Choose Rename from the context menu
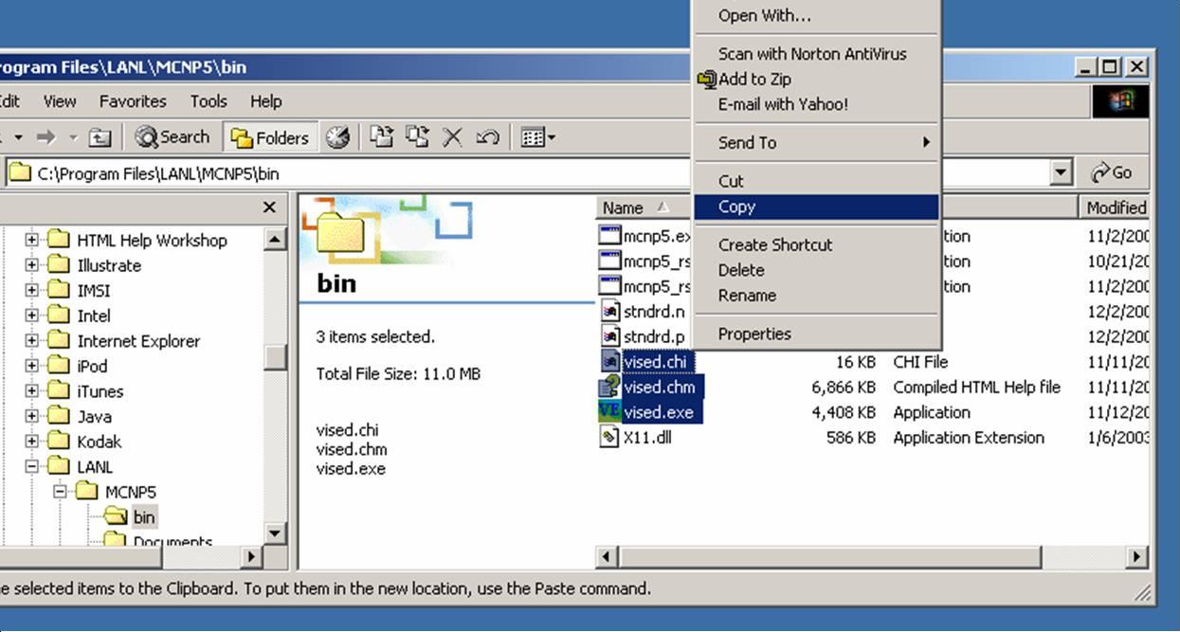 pyautogui.click(x=816, y=296)
